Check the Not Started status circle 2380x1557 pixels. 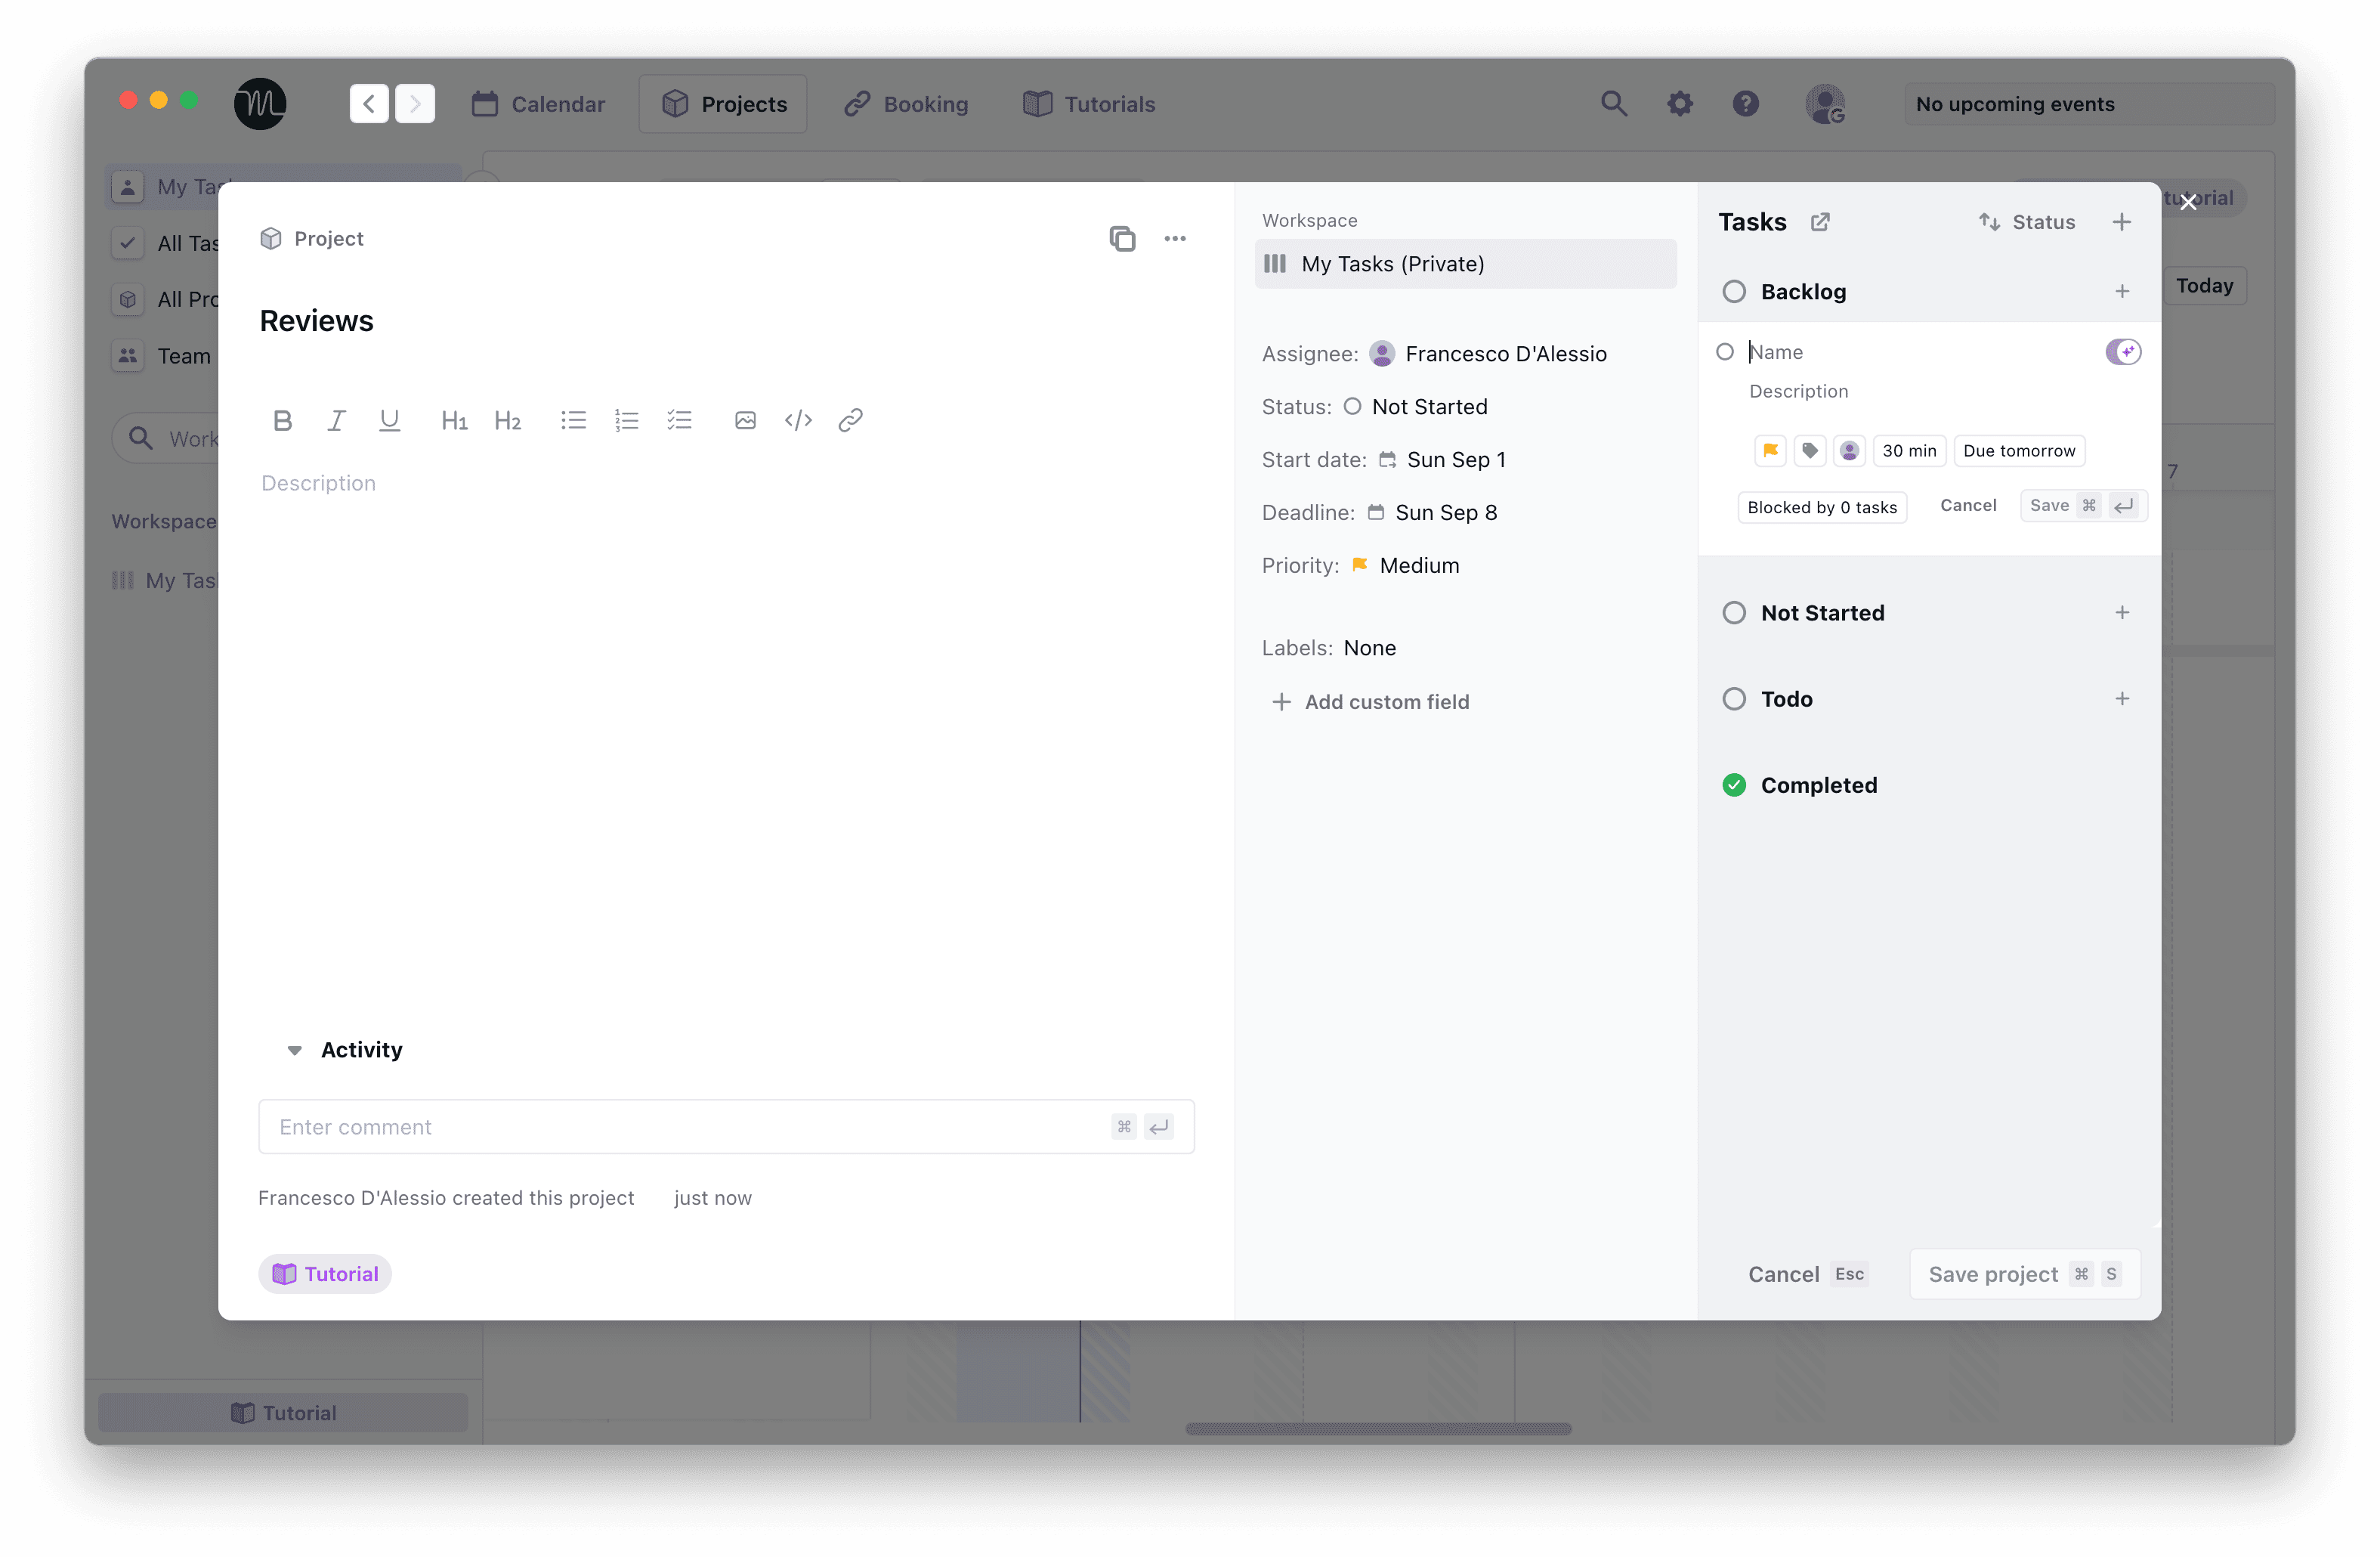tap(1733, 611)
